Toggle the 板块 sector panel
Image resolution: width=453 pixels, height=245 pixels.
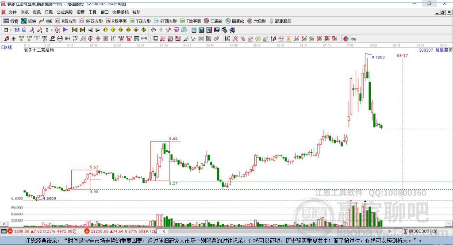(x=29, y=21)
